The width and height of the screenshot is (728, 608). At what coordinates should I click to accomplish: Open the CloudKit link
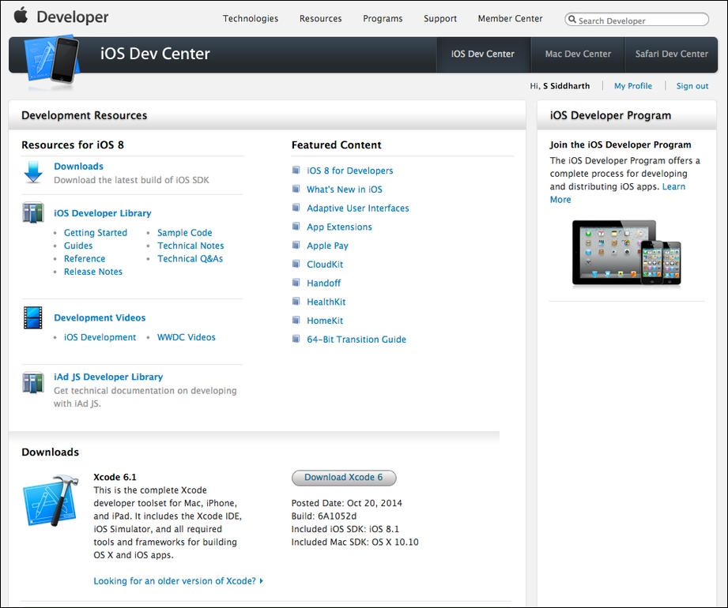click(x=325, y=265)
